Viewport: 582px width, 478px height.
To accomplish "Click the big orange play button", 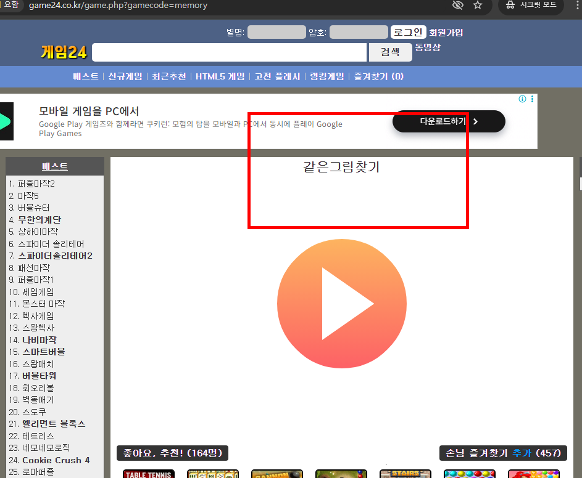I will tap(341, 303).
